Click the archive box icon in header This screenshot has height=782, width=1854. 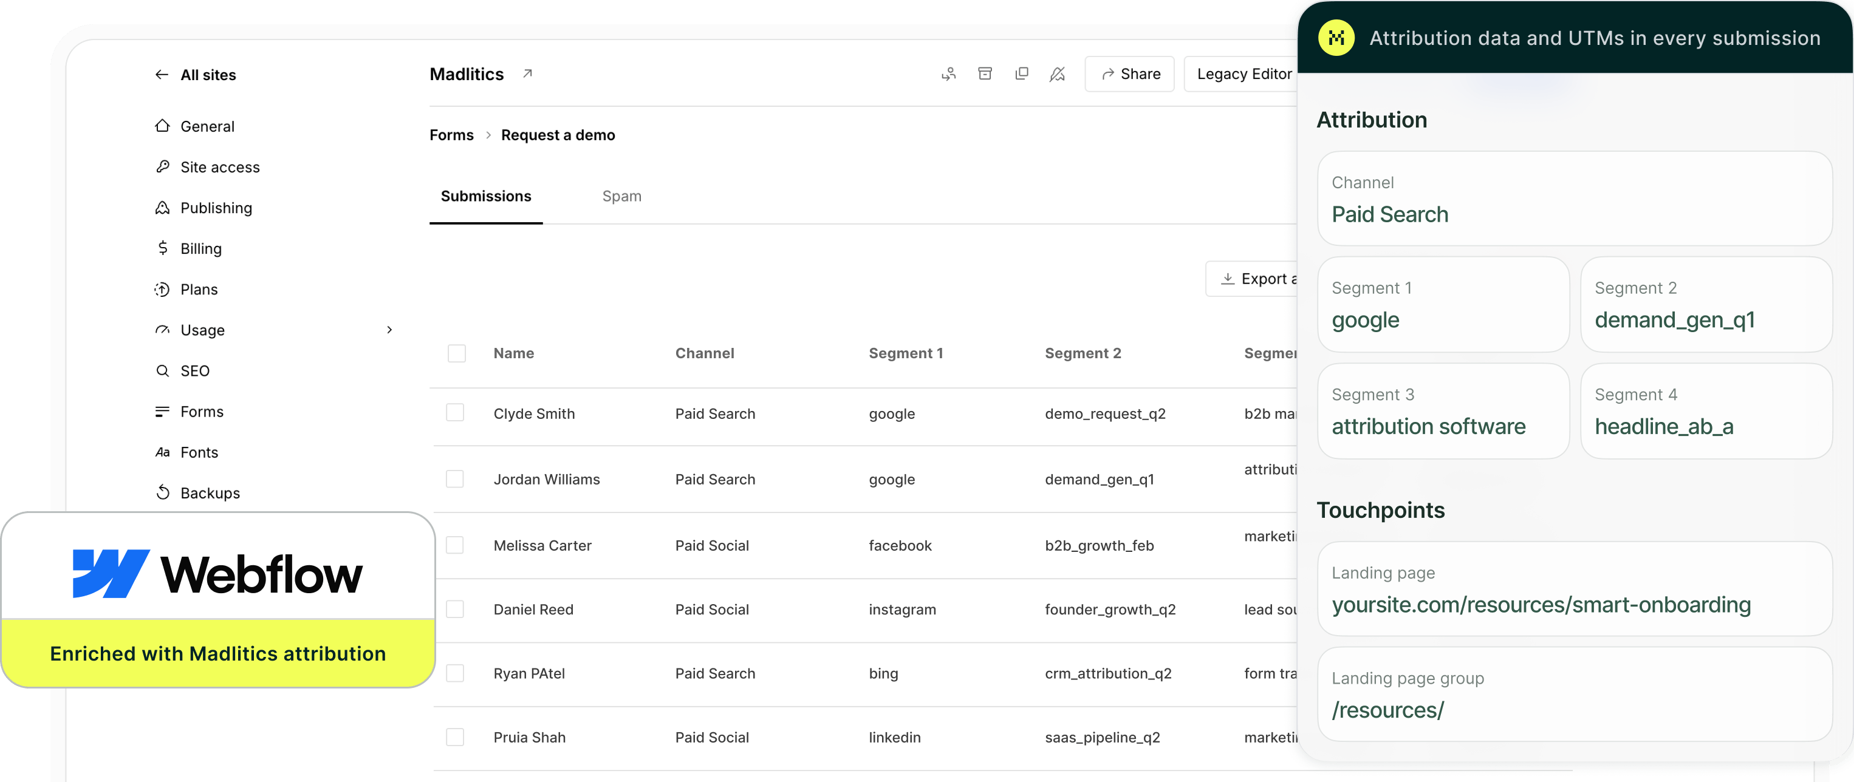coord(985,74)
